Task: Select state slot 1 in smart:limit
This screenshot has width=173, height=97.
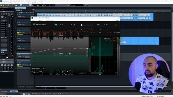Action: pos(82,25)
